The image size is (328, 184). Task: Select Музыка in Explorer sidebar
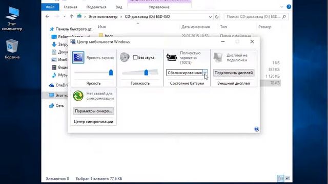pyautogui.click(x=59, y=75)
